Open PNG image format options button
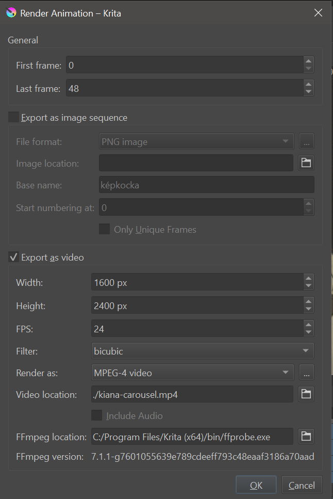Viewport: 333px width, 499px height. pyautogui.click(x=307, y=141)
